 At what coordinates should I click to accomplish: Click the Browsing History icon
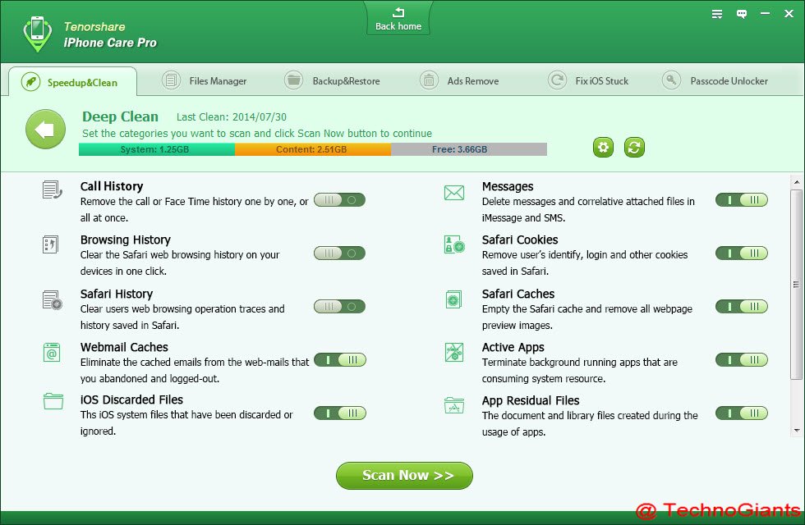click(51, 244)
